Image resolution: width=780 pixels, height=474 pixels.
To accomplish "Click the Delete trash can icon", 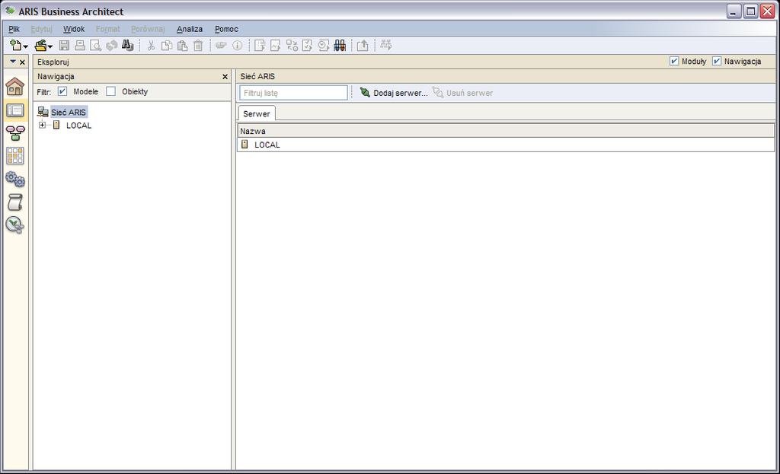I will pos(198,46).
